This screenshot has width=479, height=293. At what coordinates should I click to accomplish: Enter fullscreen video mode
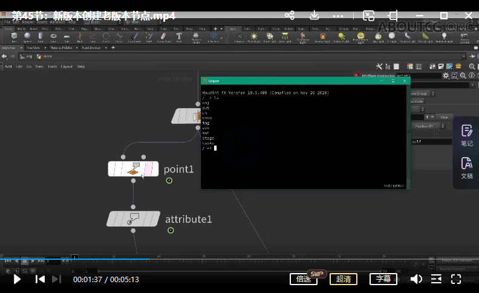click(x=457, y=279)
